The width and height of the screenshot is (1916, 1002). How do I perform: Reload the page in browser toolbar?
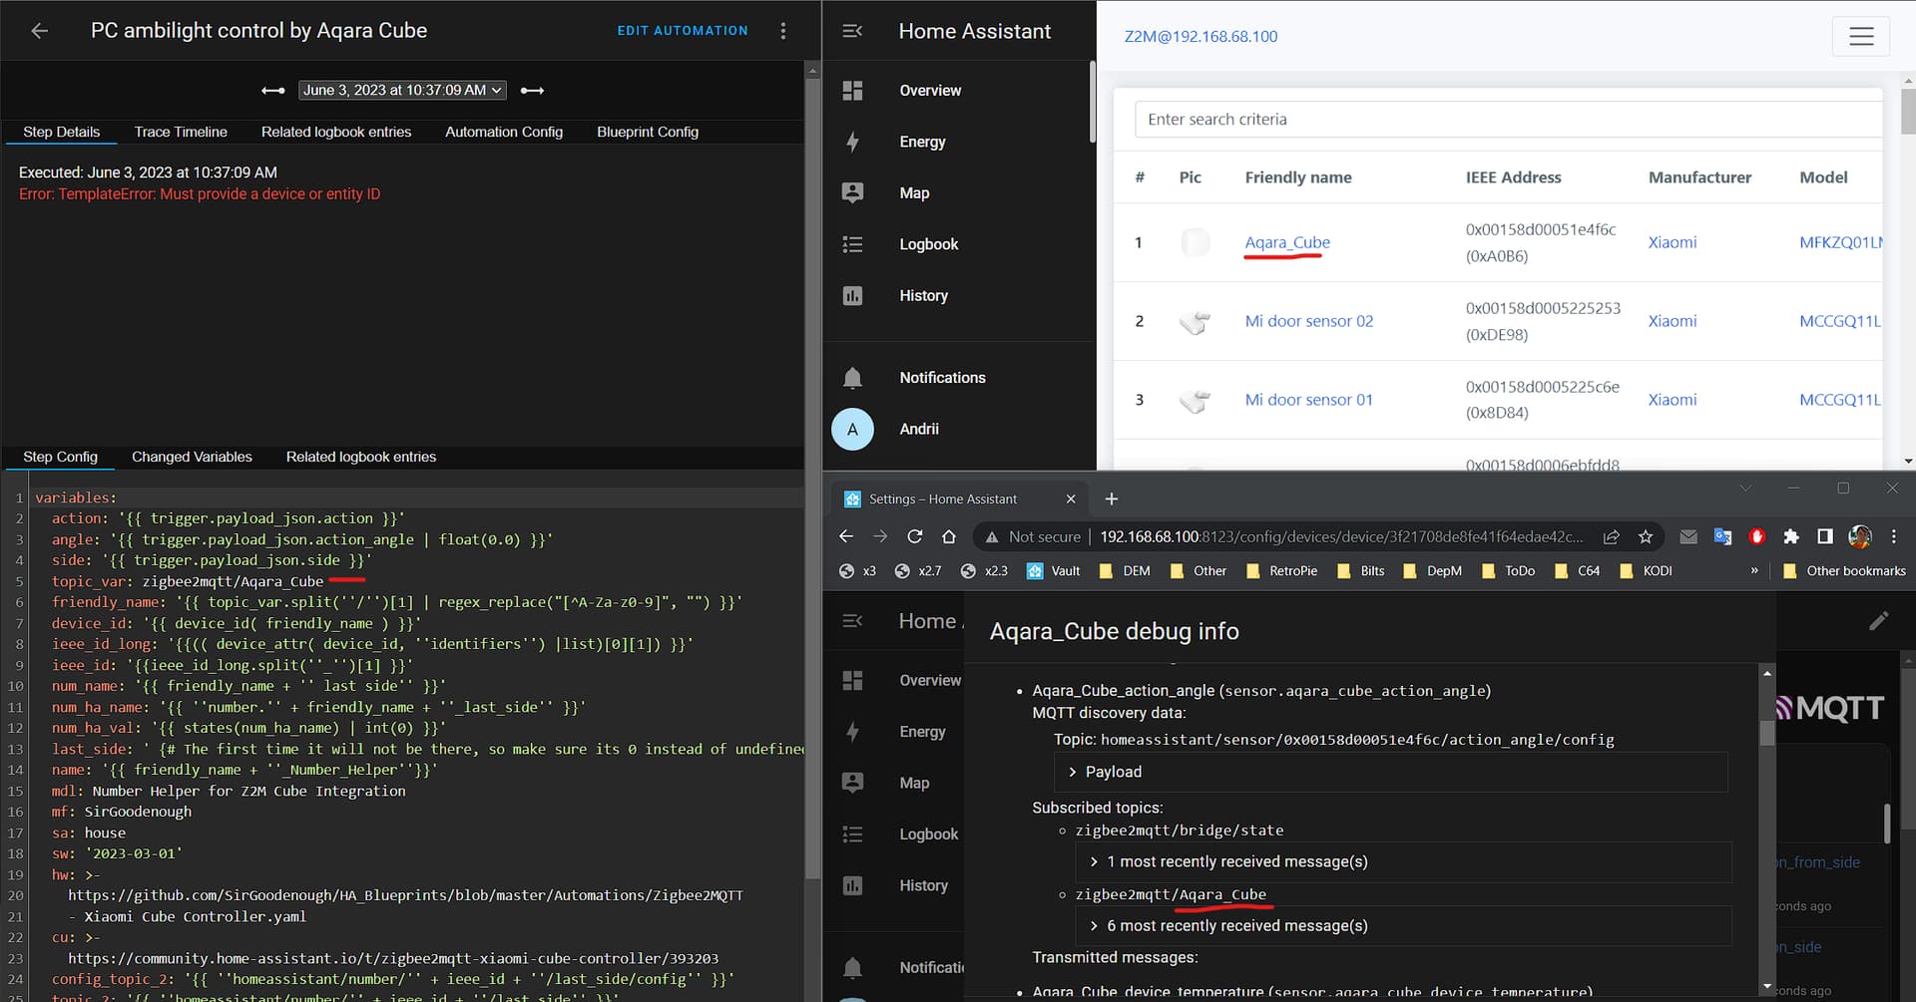(x=914, y=536)
